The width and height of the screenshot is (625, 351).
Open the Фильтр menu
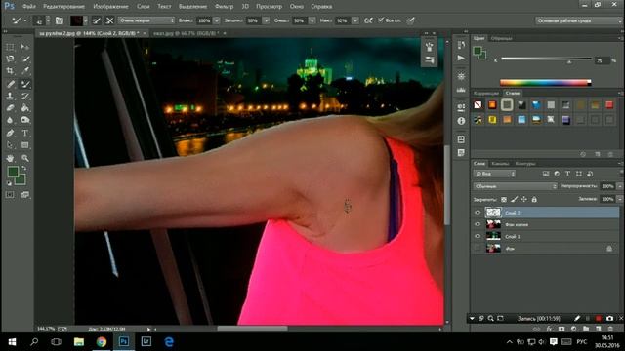tap(224, 7)
